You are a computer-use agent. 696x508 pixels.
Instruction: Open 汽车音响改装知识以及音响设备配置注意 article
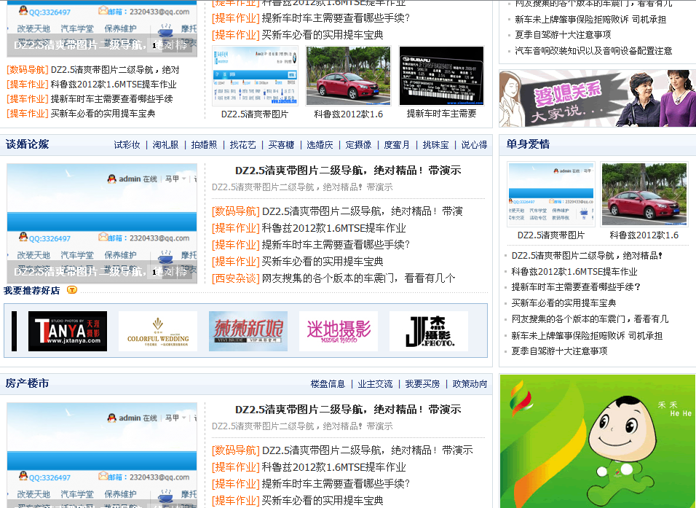tap(593, 51)
